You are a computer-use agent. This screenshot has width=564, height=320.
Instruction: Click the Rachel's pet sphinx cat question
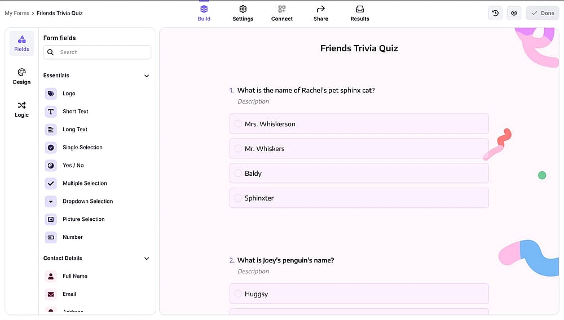point(306,91)
